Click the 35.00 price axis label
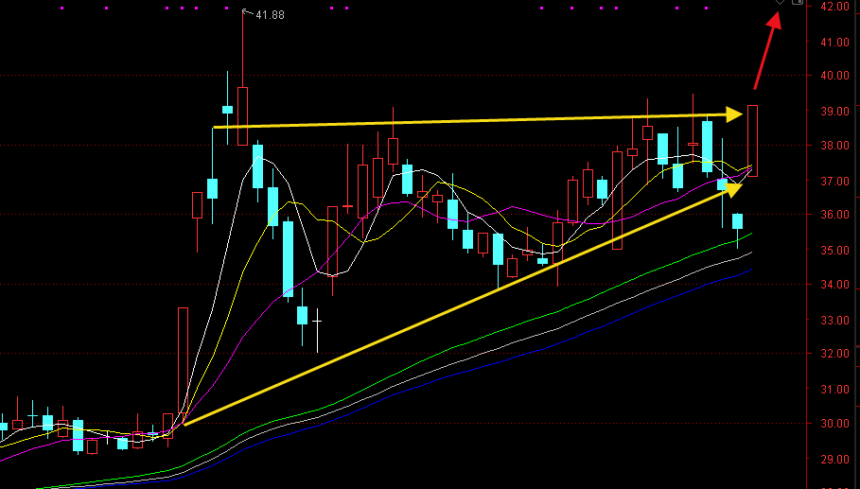The height and width of the screenshot is (489, 860). pos(834,251)
